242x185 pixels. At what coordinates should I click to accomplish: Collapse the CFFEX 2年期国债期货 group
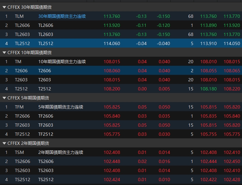pyautogui.click(x=4, y=143)
